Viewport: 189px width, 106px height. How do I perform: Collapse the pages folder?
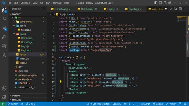pos(14,34)
